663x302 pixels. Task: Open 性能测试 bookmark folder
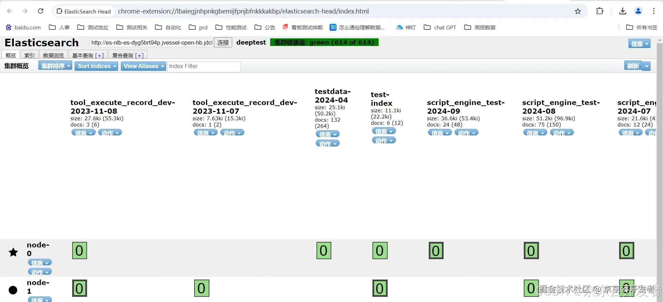coord(231,27)
